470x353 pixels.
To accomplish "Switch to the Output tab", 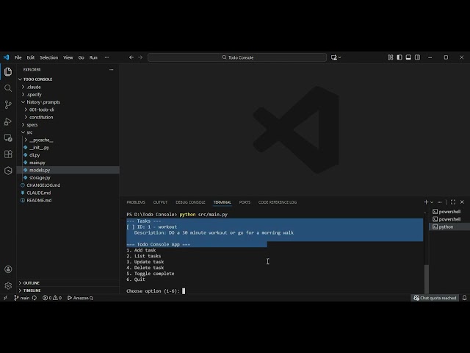I will [160, 202].
